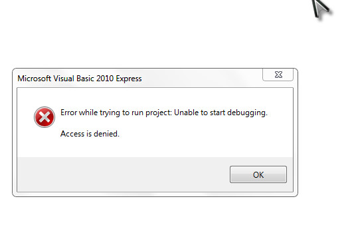
Task: Click the OK button
Action: coord(258,174)
